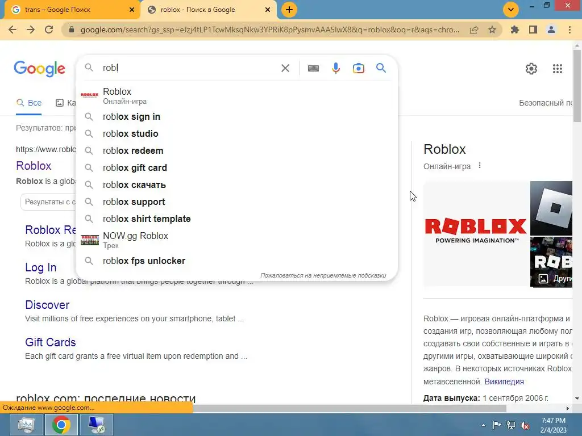Choose the 'roblox redeem' suggestion
The height and width of the screenshot is (436, 582).
(x=237, y=151)
